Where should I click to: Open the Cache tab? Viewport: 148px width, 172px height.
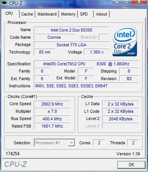[x=27, y=14]
